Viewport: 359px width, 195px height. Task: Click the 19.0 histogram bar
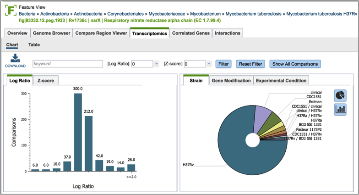click(110, 169)
